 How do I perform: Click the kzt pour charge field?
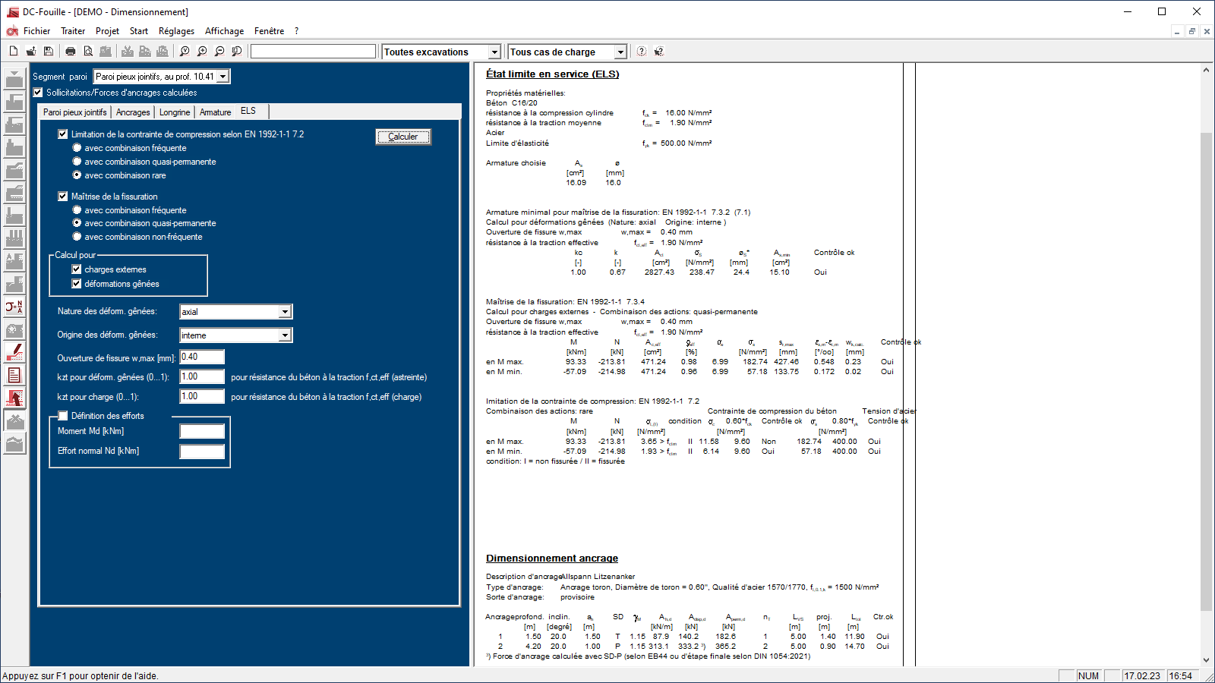click(202, 396)
